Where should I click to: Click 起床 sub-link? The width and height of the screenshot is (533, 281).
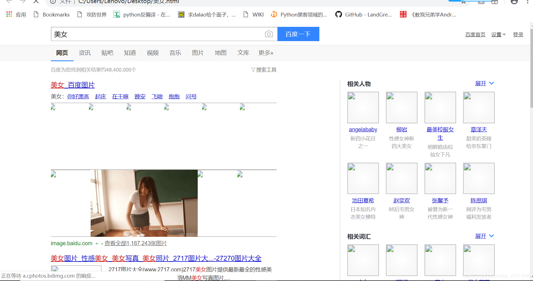point(101,96)
